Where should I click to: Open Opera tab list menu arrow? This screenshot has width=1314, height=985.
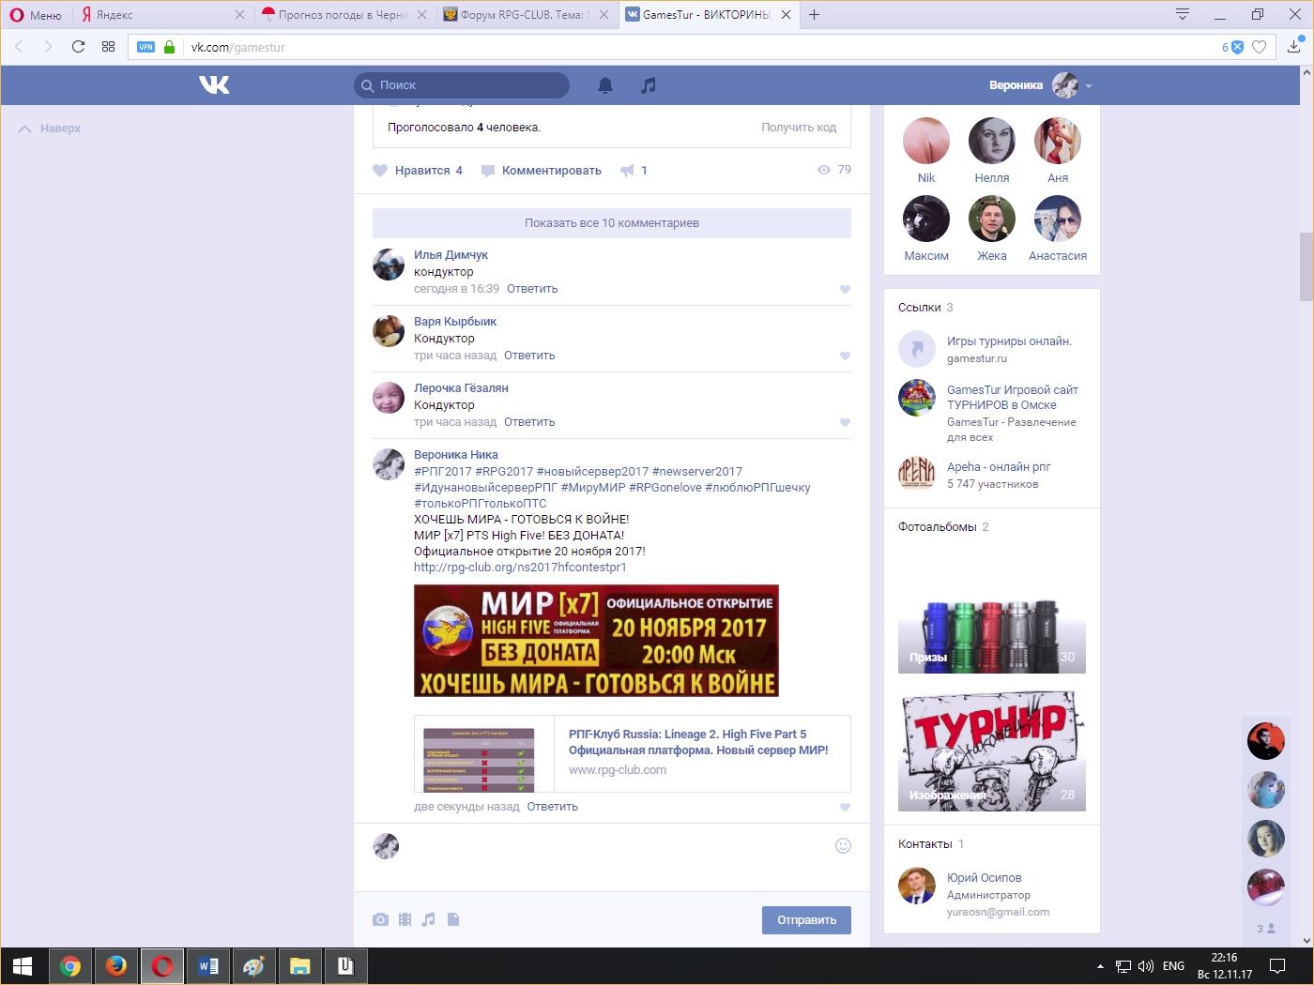point(1182,14)
